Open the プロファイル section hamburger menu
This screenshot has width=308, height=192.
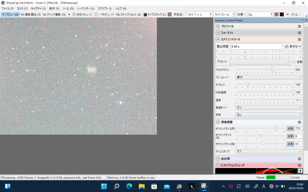(299, 26)
